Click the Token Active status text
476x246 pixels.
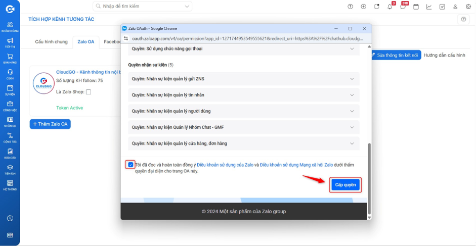pos(69,108)
